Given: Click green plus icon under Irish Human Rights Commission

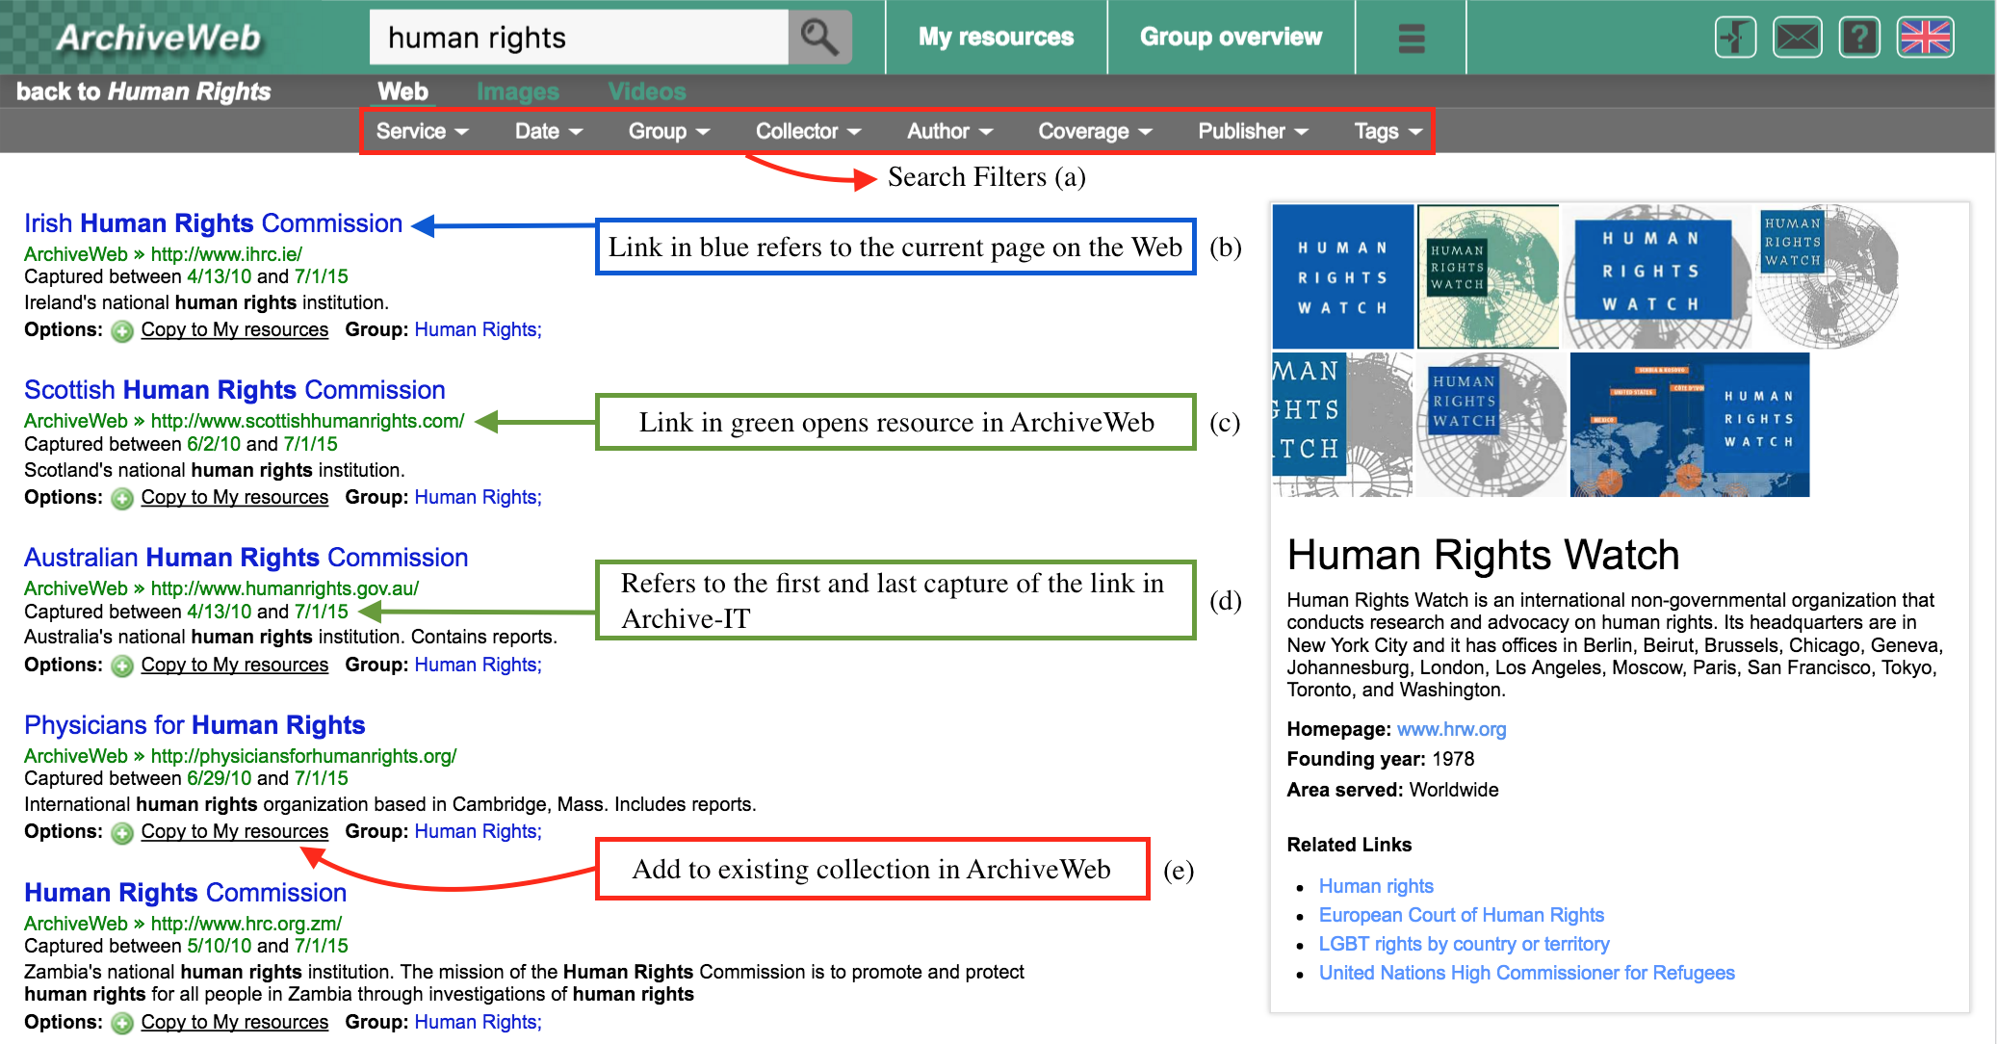Looking at the screenshot, I should 122,331.
